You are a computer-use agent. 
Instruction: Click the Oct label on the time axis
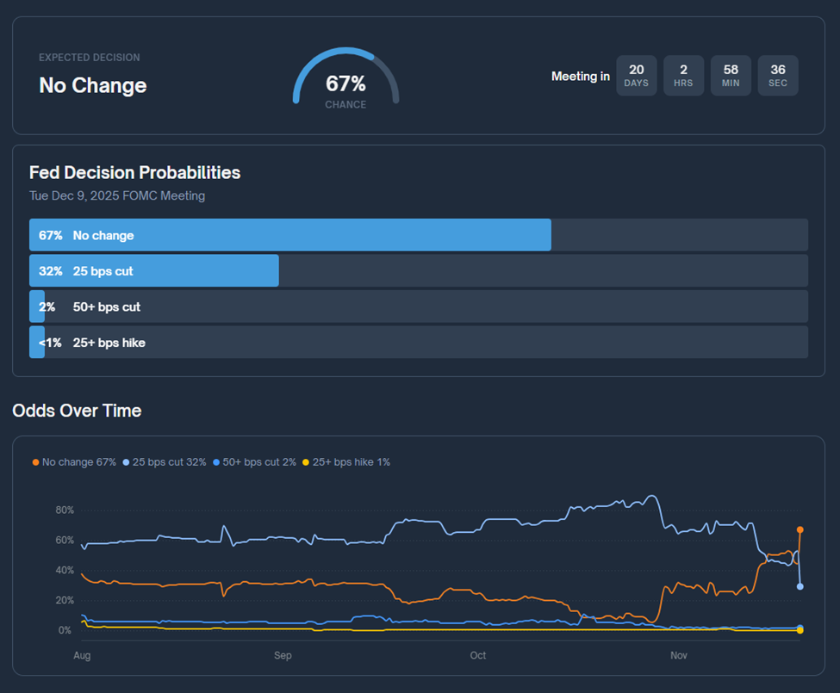click(477, 656)
